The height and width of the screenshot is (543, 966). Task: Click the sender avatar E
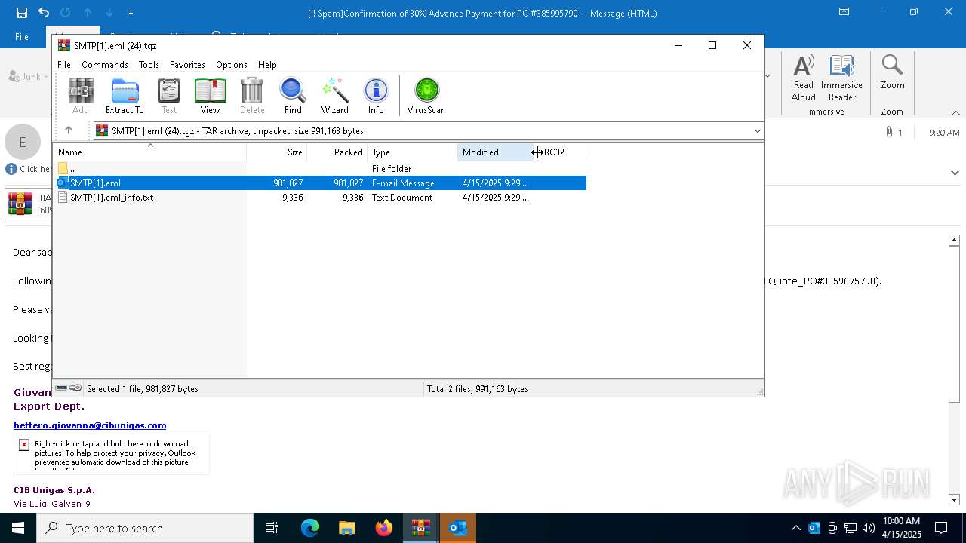tap(23, 142)
